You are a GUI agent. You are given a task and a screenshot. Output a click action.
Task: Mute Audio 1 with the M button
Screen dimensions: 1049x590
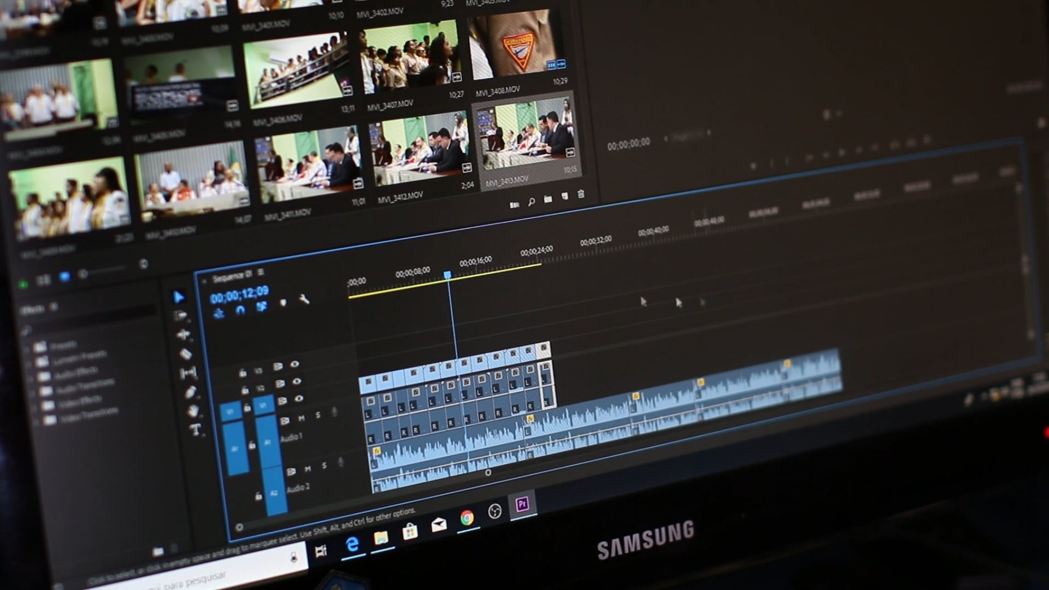(x=302, y=417)
